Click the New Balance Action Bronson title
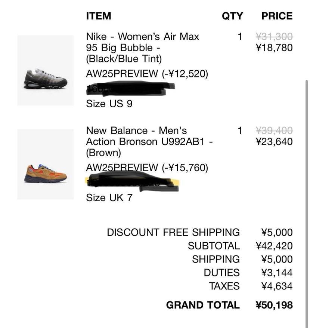The image size is (310, 328). [x=149, y=141]
